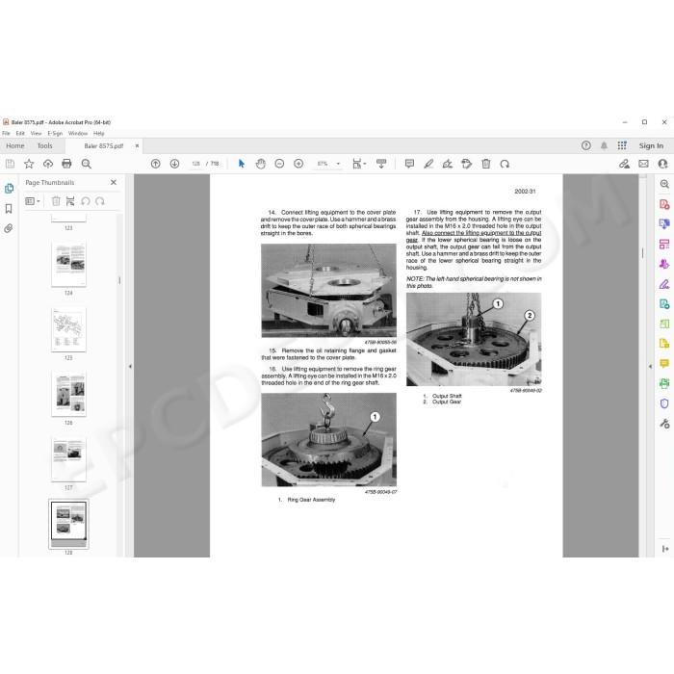Open the help question mark icon
Screen dimensions: 674x674
585,145
